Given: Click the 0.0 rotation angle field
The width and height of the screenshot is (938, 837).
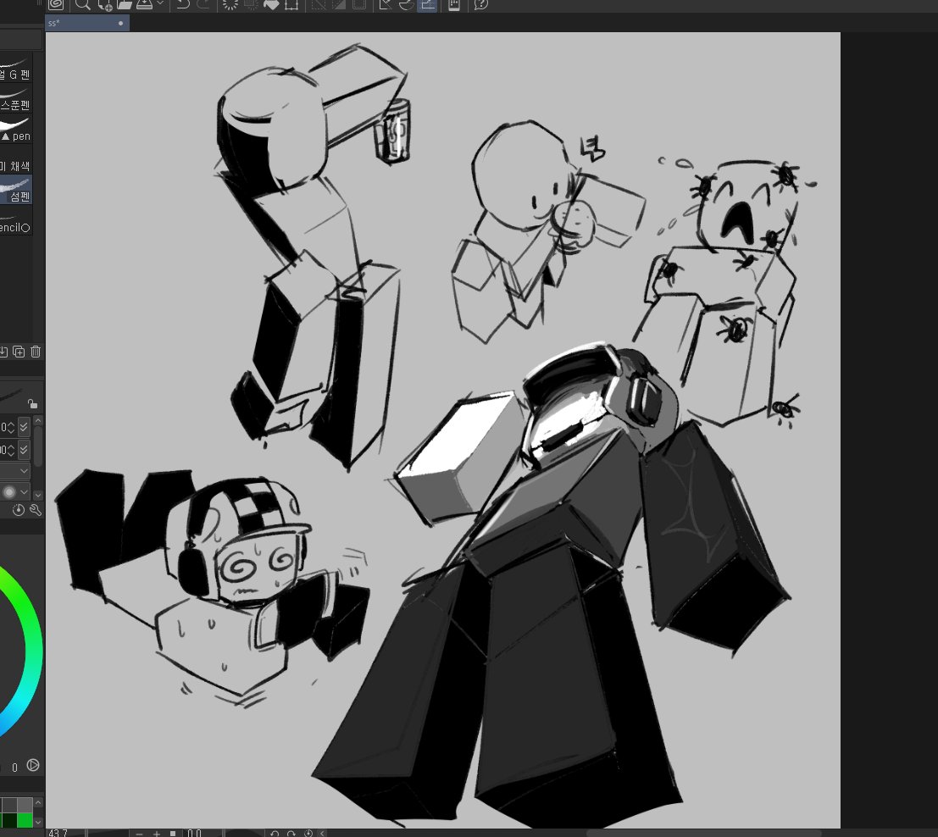Looking at the screenshot, I should point(203,833).
